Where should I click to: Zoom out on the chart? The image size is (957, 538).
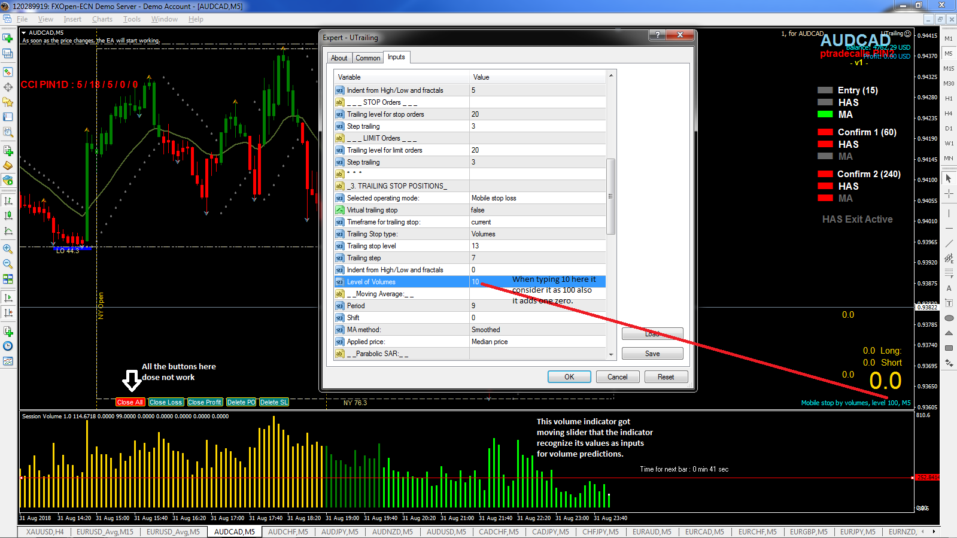pos(8,264)
